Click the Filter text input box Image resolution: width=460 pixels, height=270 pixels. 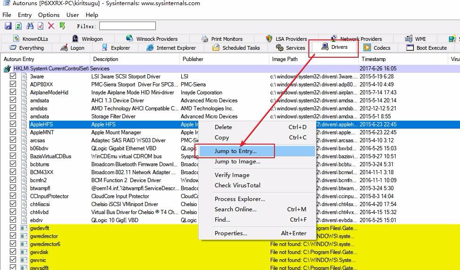pyautogui.click(x=127, y=26)
